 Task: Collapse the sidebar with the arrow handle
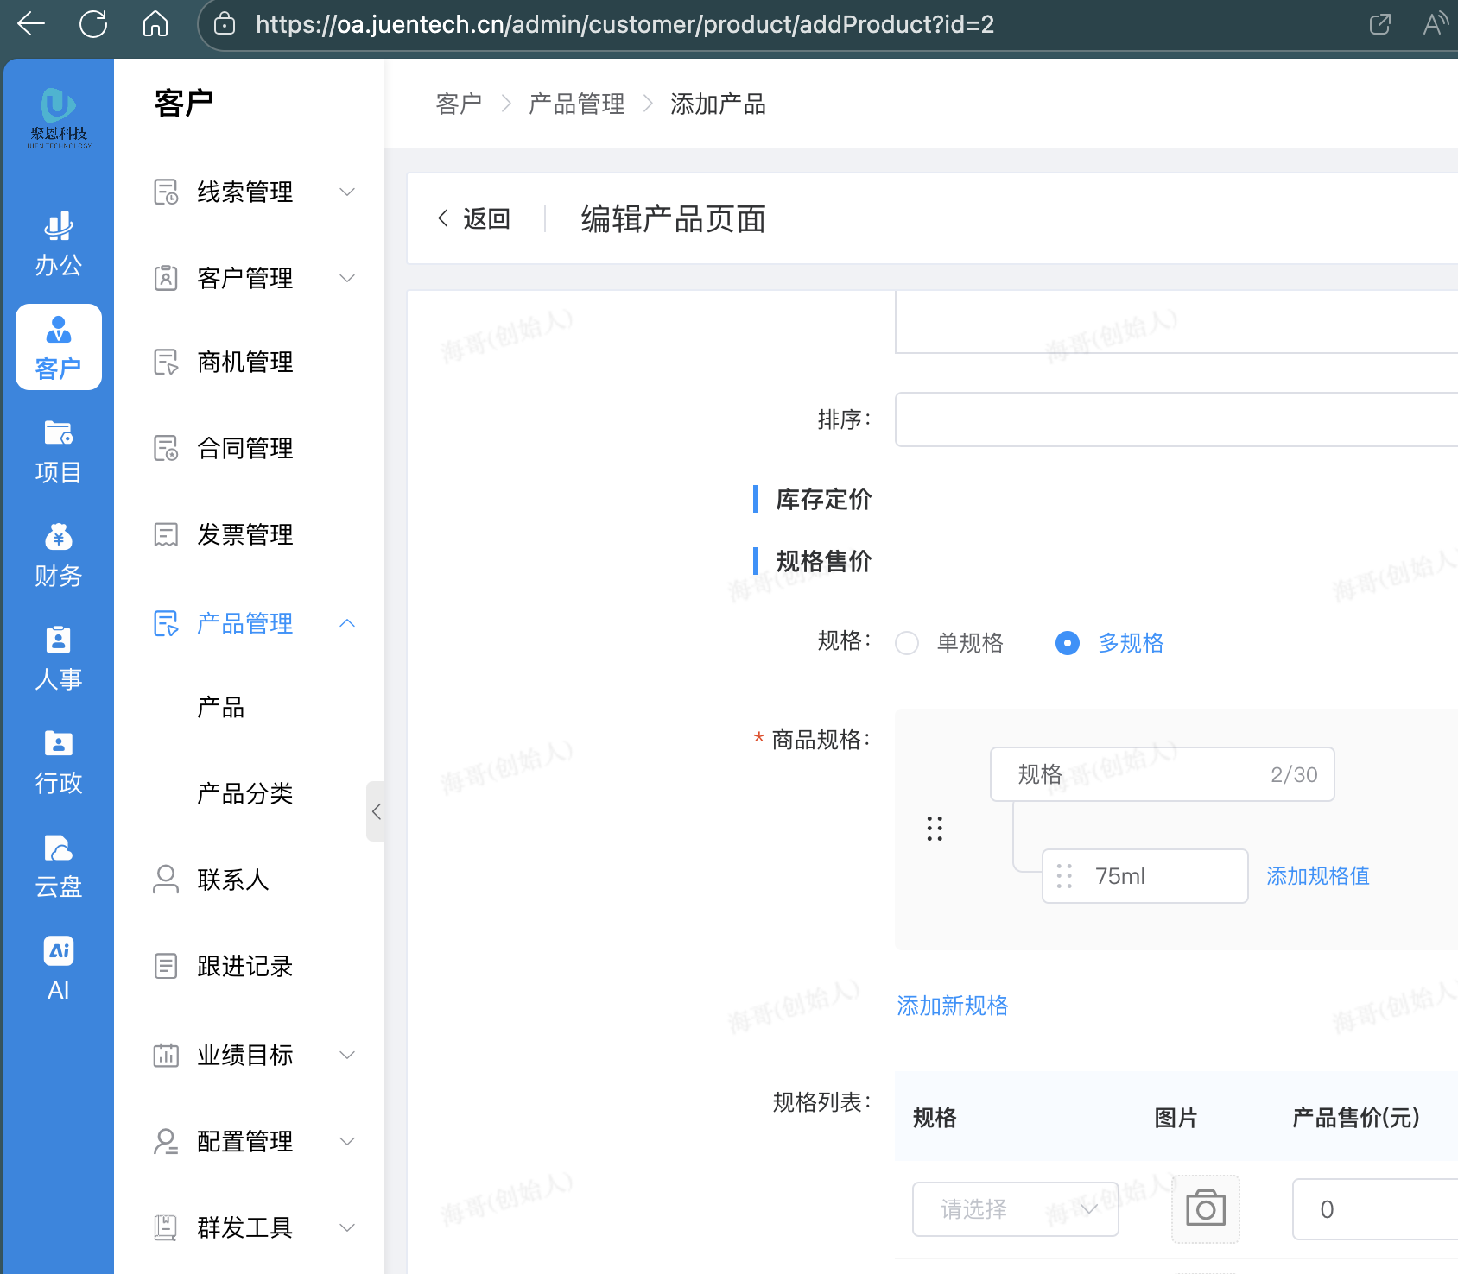point(376,811)
